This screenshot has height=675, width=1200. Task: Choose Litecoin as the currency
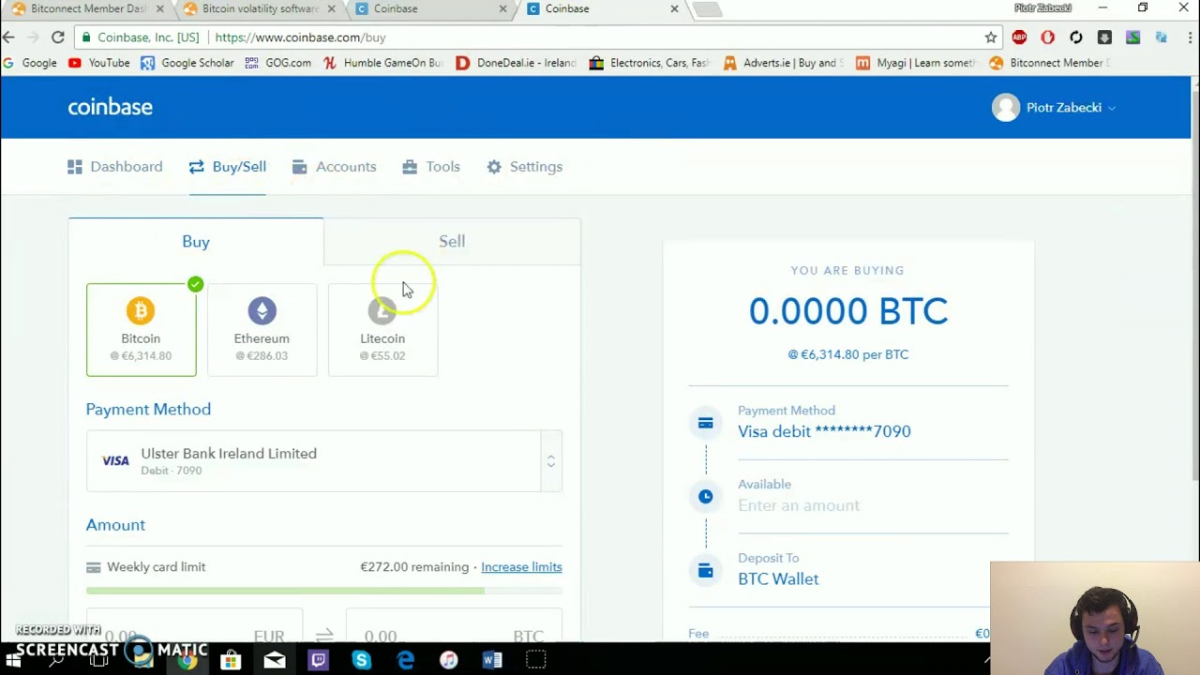point(382,330)
